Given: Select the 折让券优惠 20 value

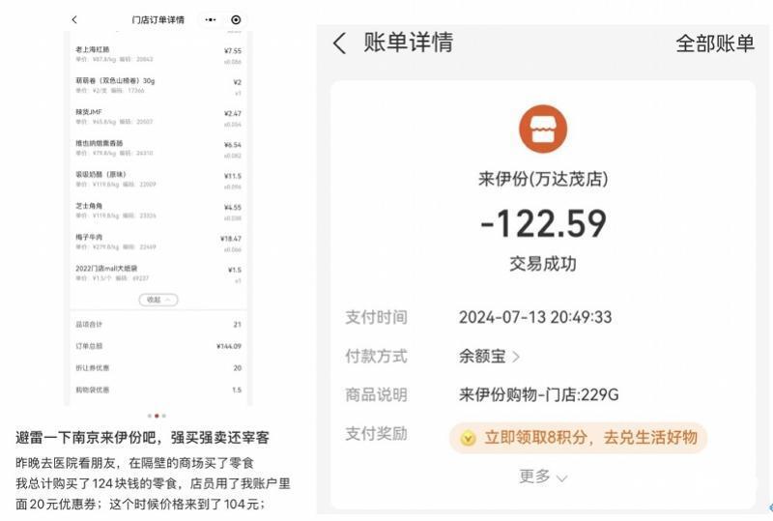Looking at the screenshot, I should tap(237, 368).
